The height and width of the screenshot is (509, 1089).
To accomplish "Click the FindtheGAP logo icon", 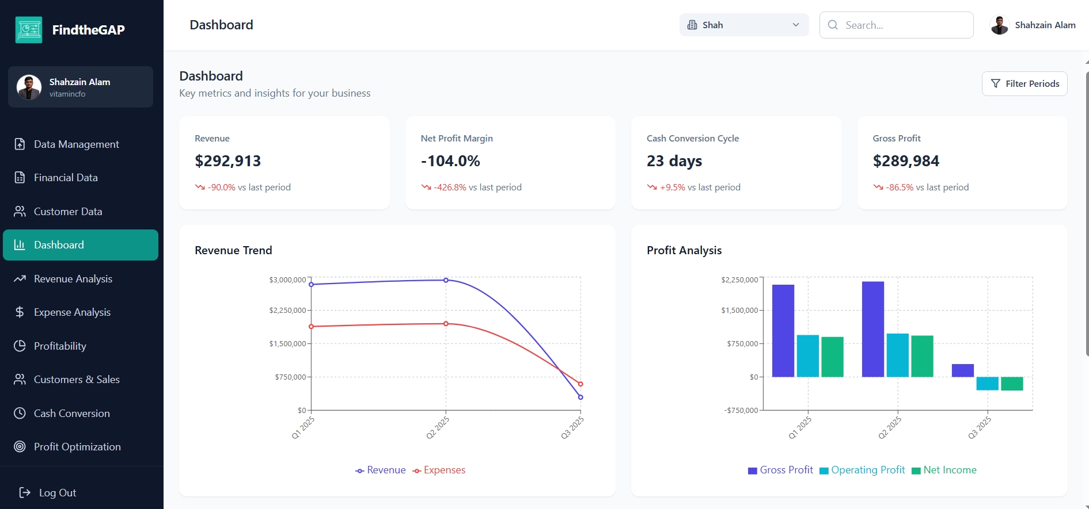I will tap(29, 30).
